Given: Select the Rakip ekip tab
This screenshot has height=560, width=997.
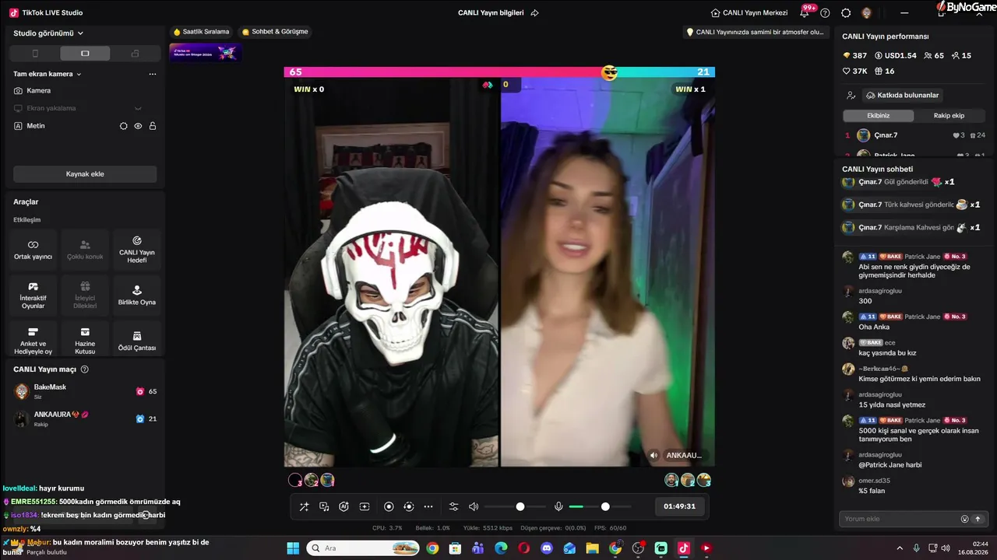Looking at the screenshot, I should tap(949, 116).
